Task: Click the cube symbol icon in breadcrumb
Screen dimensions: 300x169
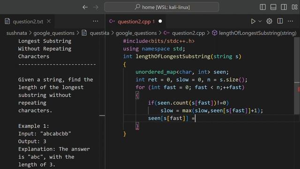Action: [x=215, y=33]
